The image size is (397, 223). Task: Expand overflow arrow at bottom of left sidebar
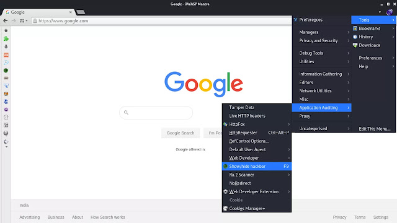pos(6,147)
